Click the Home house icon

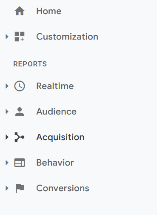pyautogui.click(x=20, y=11)
